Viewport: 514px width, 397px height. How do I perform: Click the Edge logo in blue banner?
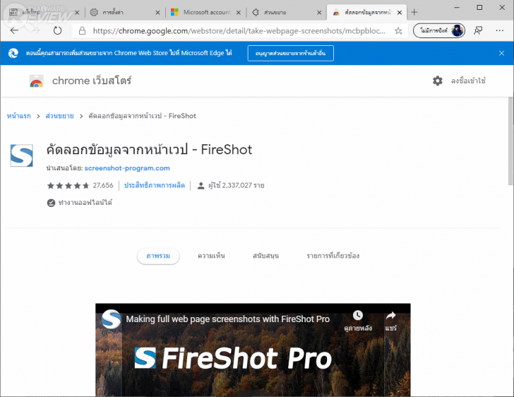(13, 53)
